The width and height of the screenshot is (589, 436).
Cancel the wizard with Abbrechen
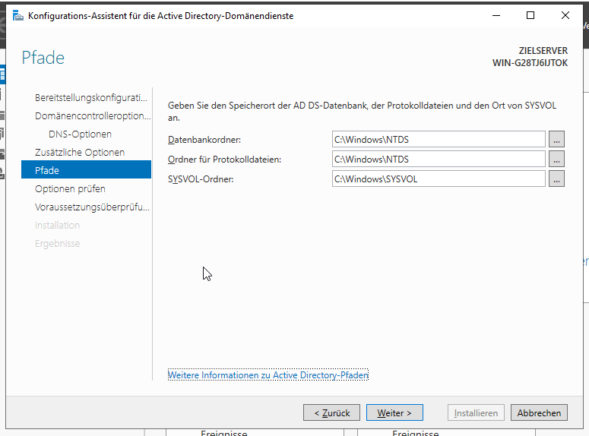click(x=540, y=413)
